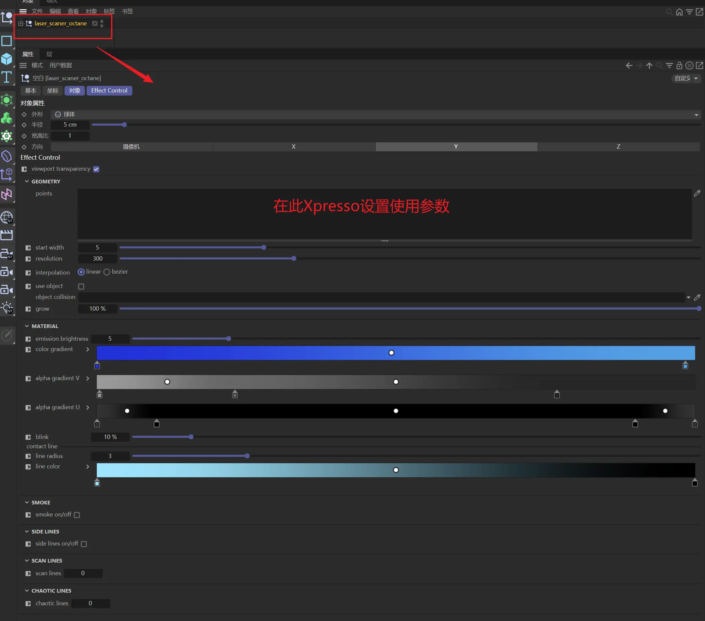Screen dimensions: 705x621
Task: Open the 用户数据 menu
Action: tap(61, 65)
